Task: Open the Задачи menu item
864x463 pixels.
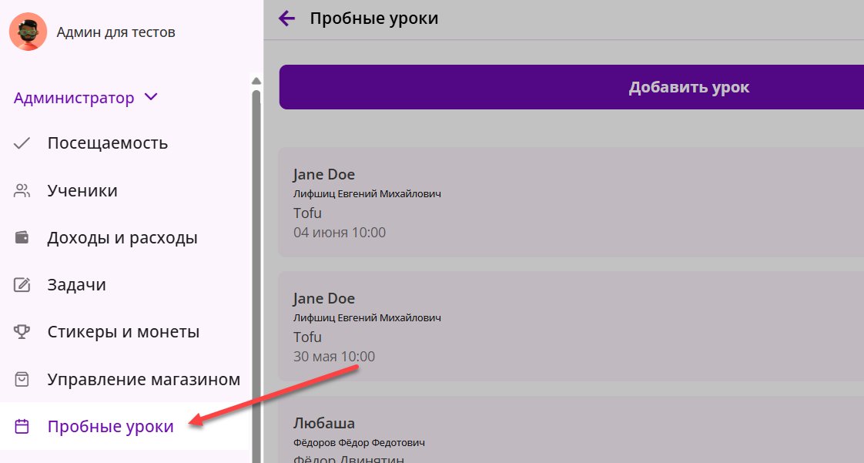Action: pos(125,285)
